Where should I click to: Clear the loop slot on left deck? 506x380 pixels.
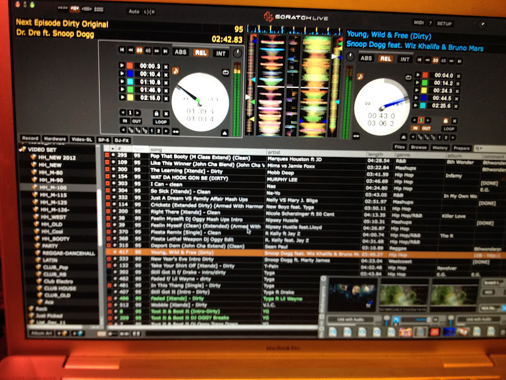pyautogui.click(x=166, y=114)
